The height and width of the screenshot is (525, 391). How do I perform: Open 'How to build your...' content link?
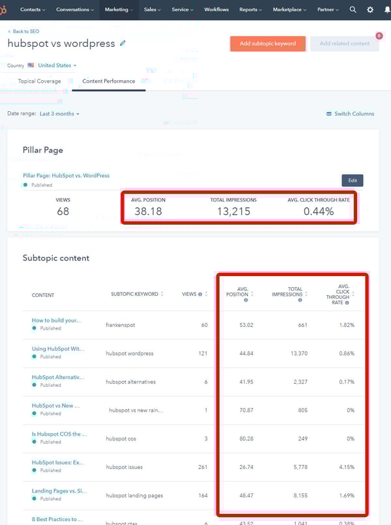point(57,320)
